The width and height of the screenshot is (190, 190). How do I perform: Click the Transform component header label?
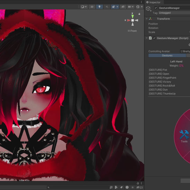[163, 19]
